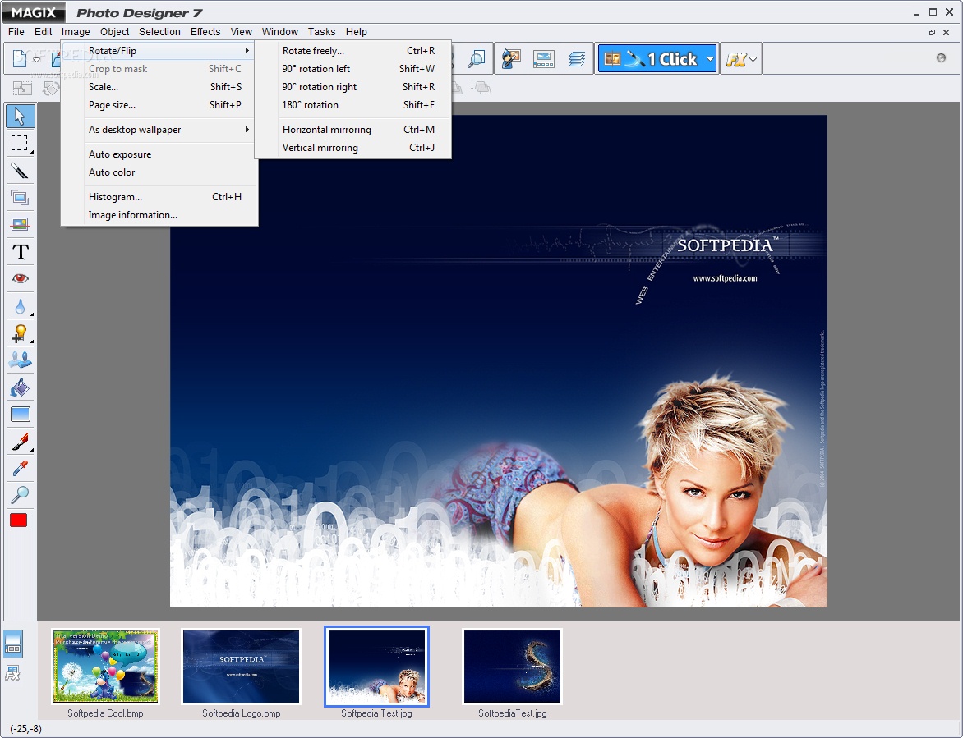
Task: Open the Histogram... dialog
Action: tap(159, 197)
